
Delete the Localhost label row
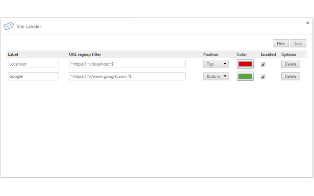290,64
